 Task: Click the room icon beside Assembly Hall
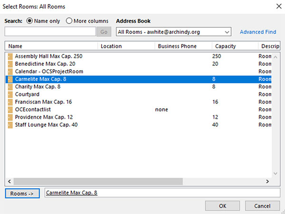[10, 56]
